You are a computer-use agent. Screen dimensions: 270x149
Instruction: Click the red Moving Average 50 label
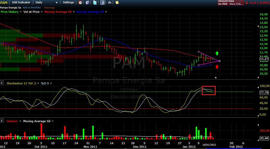coord(58,12)
